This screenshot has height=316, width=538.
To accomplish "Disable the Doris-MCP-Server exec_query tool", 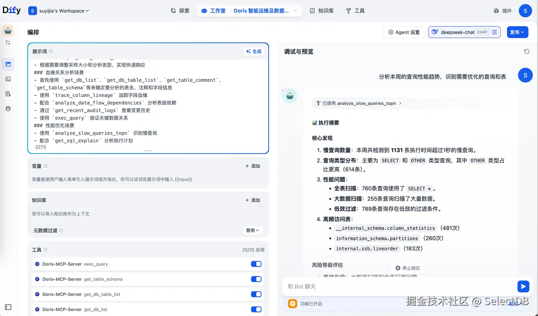I will pyautogui.click(x=256, y=264).
